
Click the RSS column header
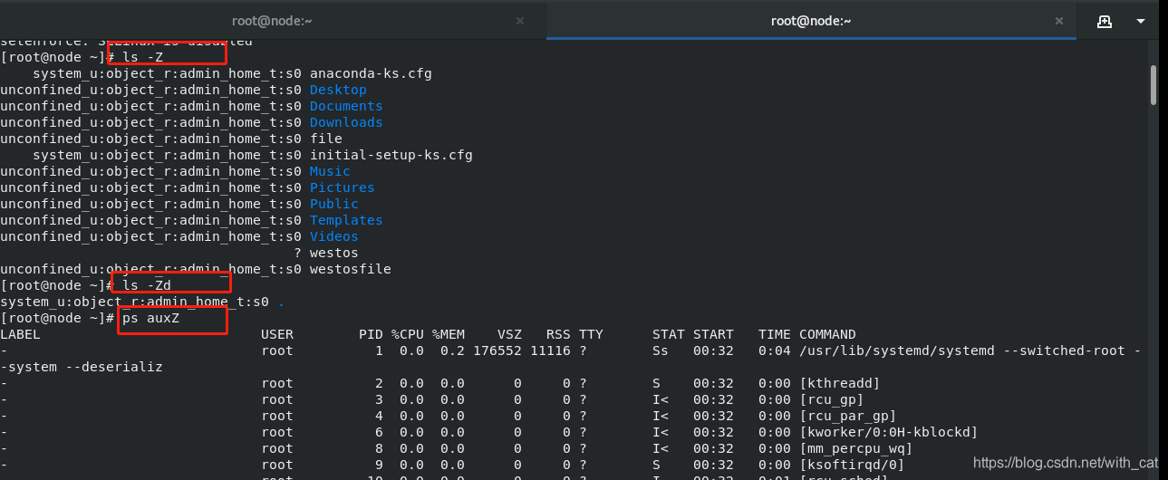pyautogui.click(x=558, y=334)
